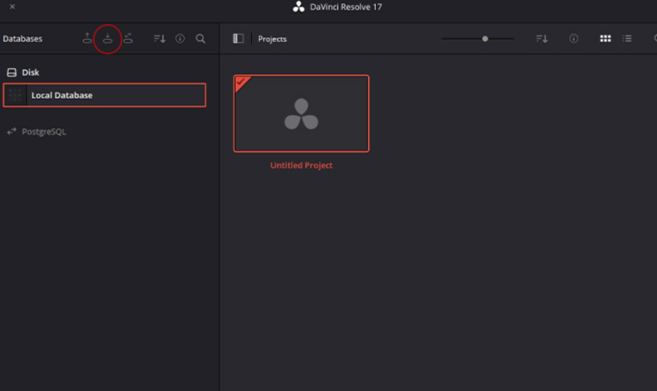Open the projects sort order menu
Screen dimensions: 657x391
(x=542, y=39)
